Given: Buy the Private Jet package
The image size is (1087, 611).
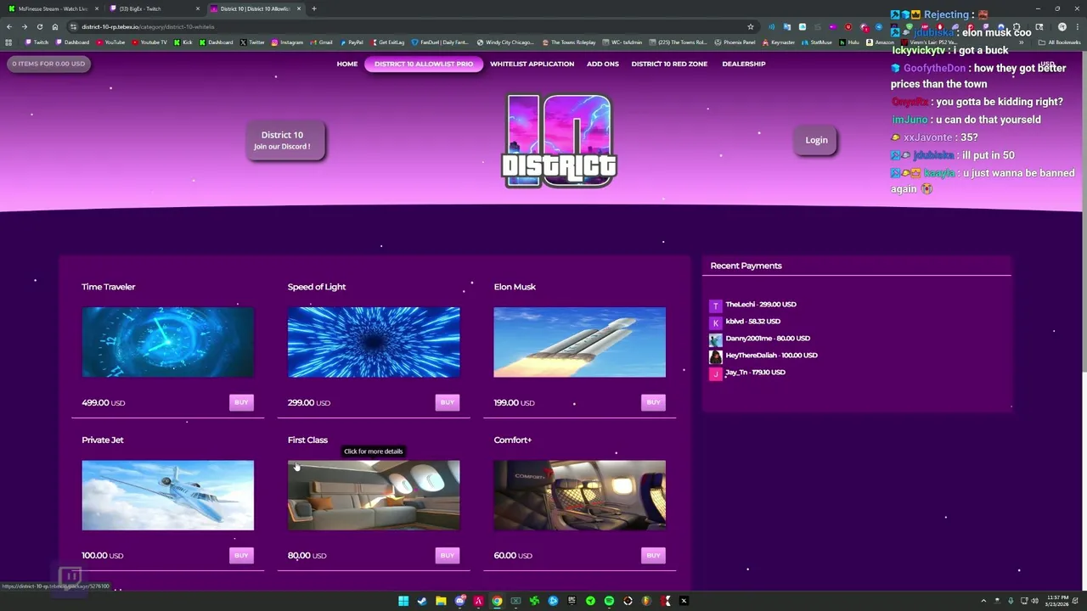Looking at the screenshot, I should pyautogui.click(x=241, y=555).
